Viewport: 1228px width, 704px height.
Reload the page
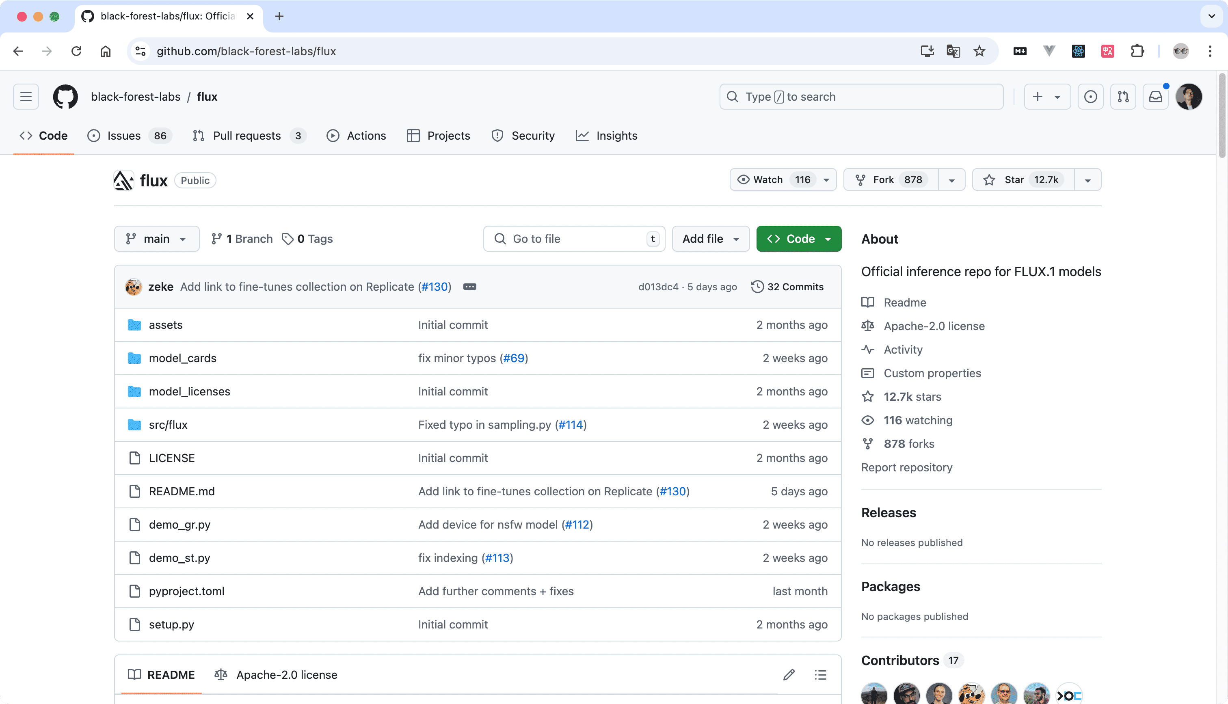[76, 51]
